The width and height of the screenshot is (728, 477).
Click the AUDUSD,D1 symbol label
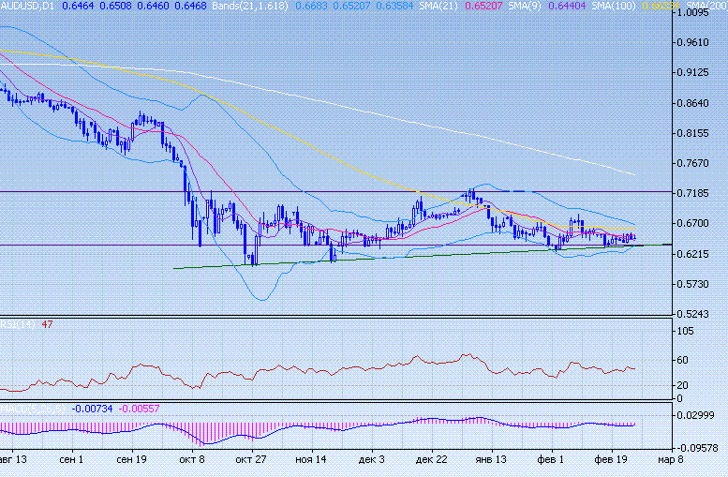click(28, 6)
